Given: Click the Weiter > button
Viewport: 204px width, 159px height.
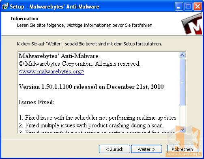Looking at the screenshot, I should click(146, 149).
